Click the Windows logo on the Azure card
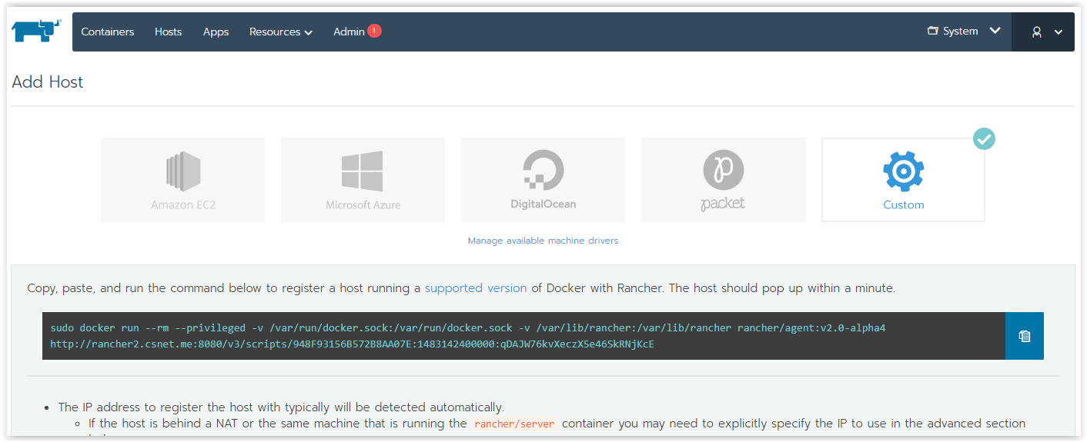1087x442 pixels. tap(363, 171)
